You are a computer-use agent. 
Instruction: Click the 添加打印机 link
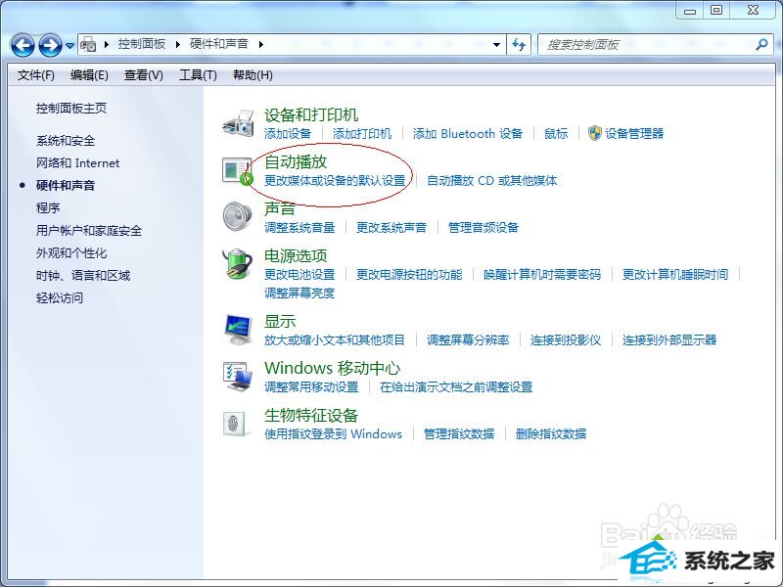coord(362,134)
